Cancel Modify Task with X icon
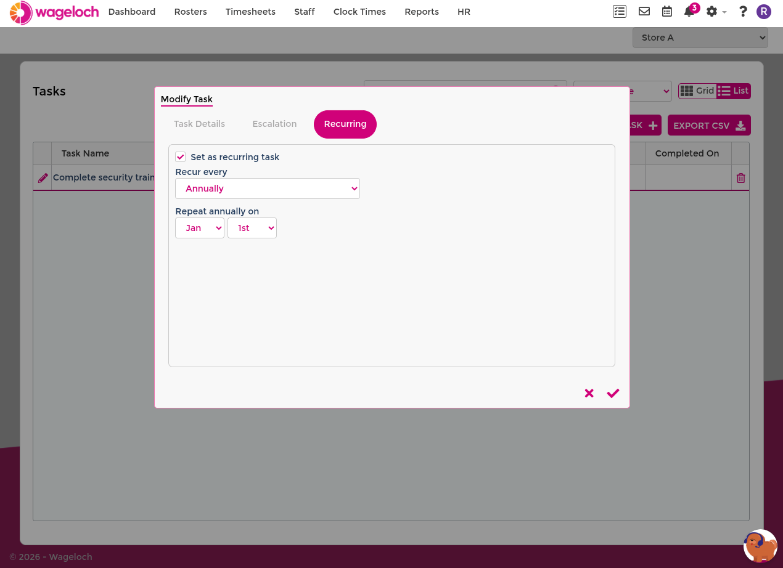 tap(589, 393)
